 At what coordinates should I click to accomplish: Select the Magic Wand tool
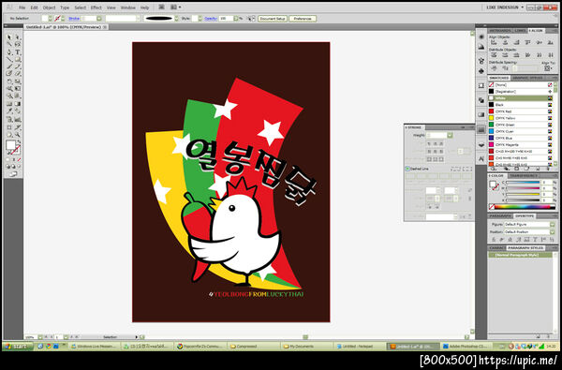[9, 44]
